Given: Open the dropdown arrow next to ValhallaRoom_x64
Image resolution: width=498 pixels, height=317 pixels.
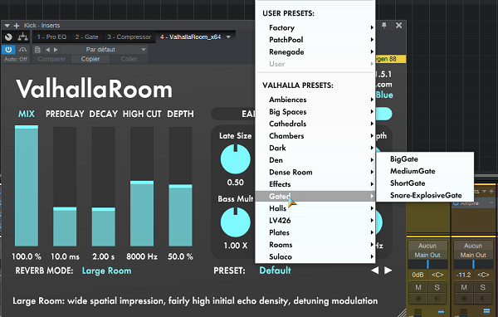Looking at the screenshot, I should pos(228,37).
